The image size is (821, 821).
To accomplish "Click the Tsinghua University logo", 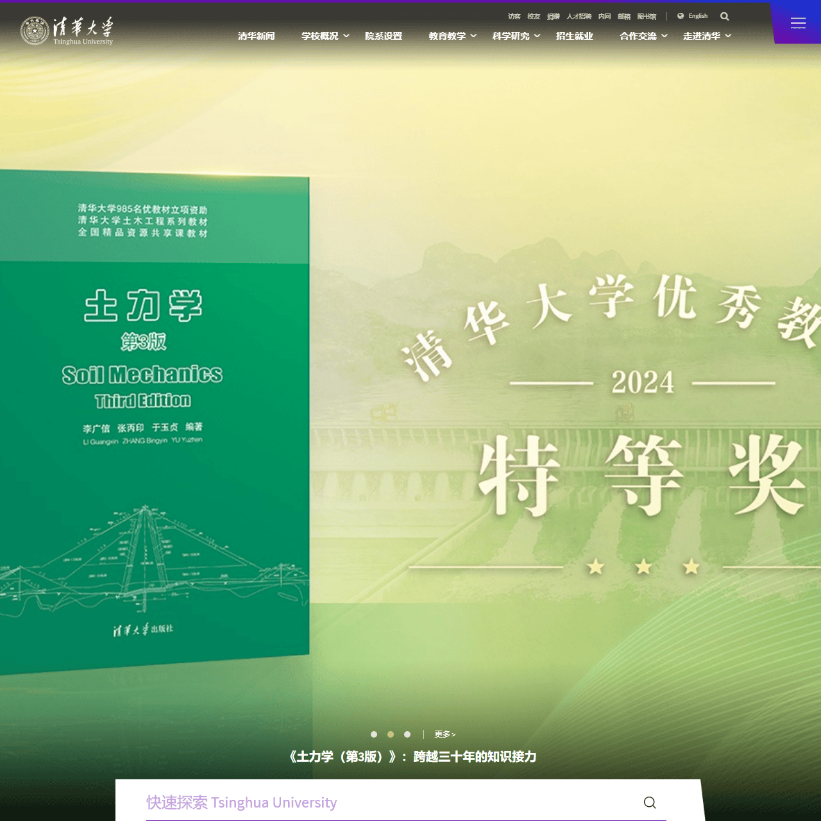I will click(67, 31).
